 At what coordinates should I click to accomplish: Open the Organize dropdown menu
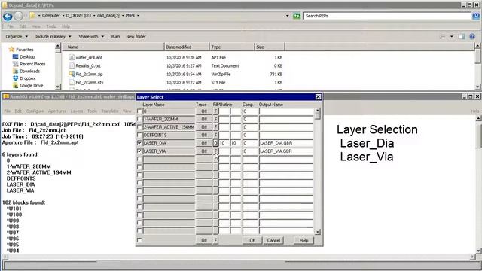pyautogui.click(x=17, y=37)
